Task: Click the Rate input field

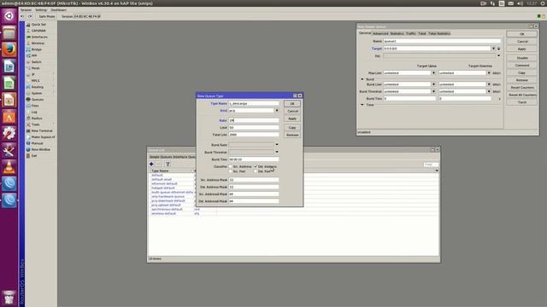Action: pos(254,120)
